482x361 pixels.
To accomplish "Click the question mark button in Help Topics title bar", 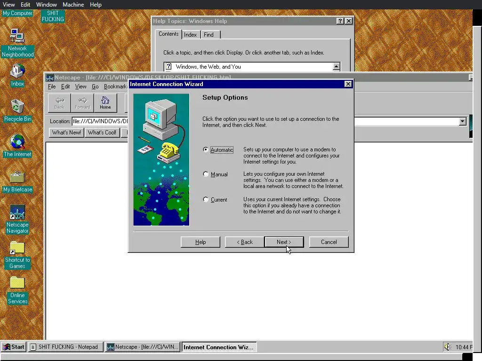I will click(x=340, y=21).
